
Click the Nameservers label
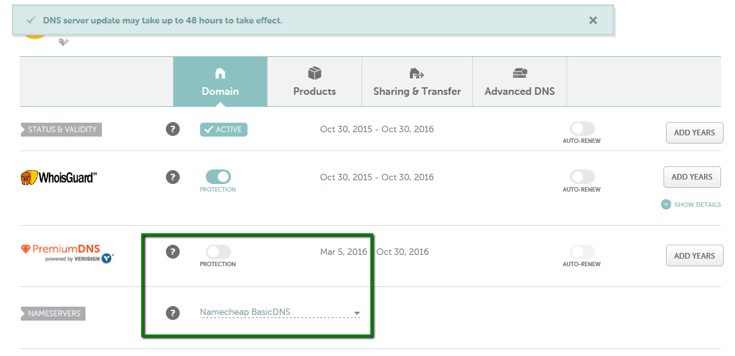click(53, 314)
